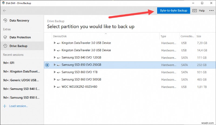The height and width of the screenshot is (125, 216).
Task: Open the three-dots more options menu
Action: [211, 11]
